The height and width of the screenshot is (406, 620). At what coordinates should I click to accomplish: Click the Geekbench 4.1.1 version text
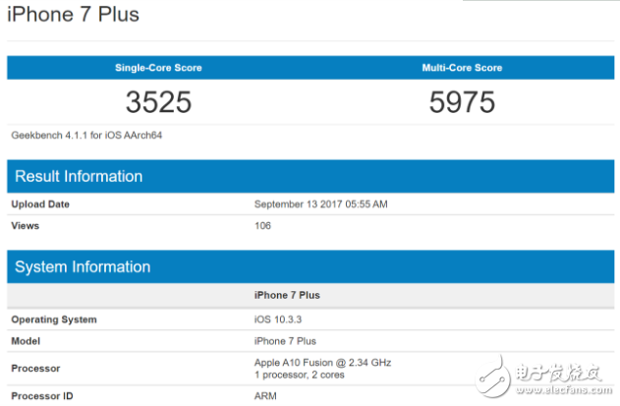click(86, 135)
